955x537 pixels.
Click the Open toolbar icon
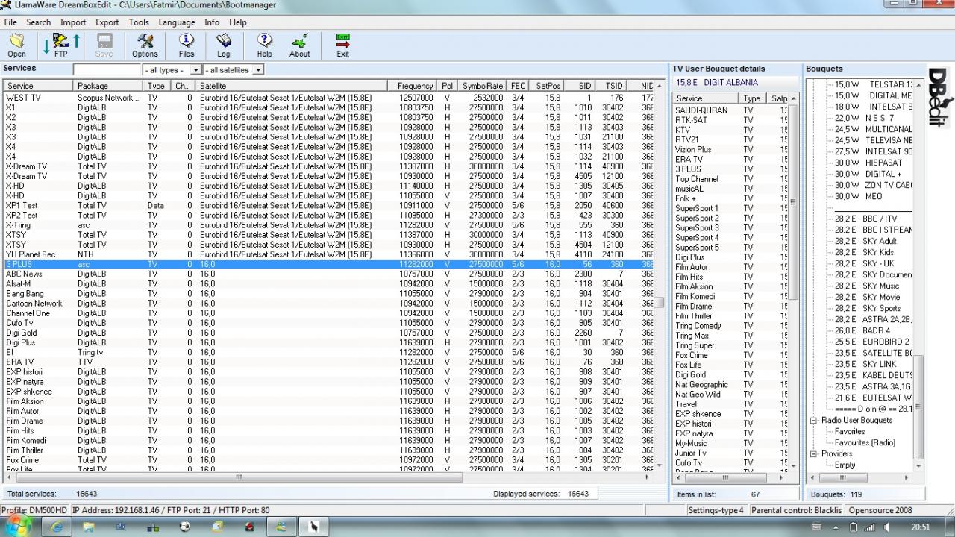coord(16,45)
